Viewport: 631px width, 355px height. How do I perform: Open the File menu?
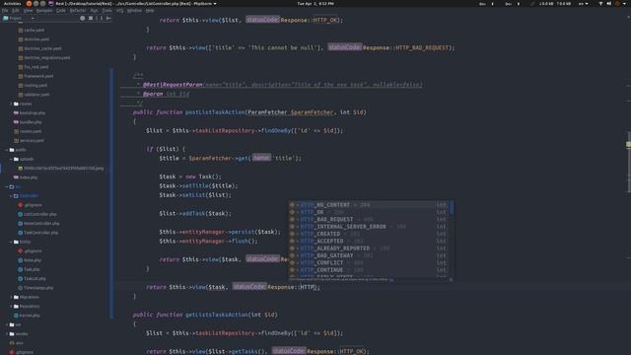pos(5,11)
